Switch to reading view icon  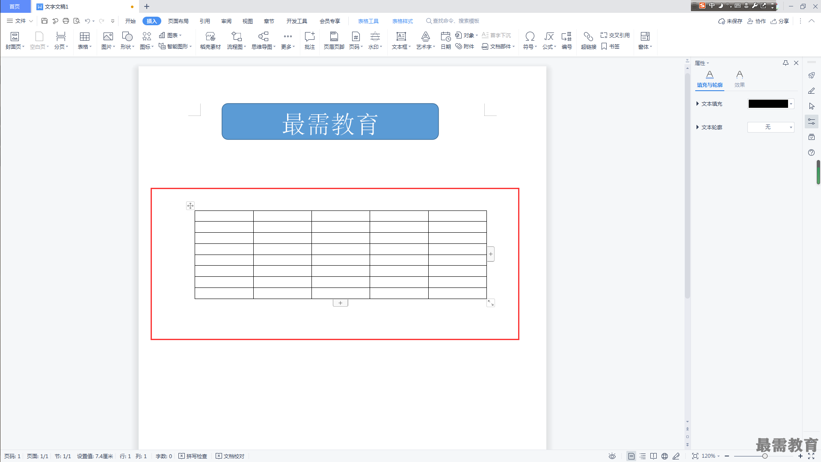(x=654, y=456)
